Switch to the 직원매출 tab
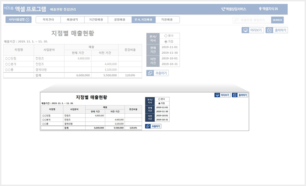The height and width of the screenshot is (186, 306). click(167, 20)
